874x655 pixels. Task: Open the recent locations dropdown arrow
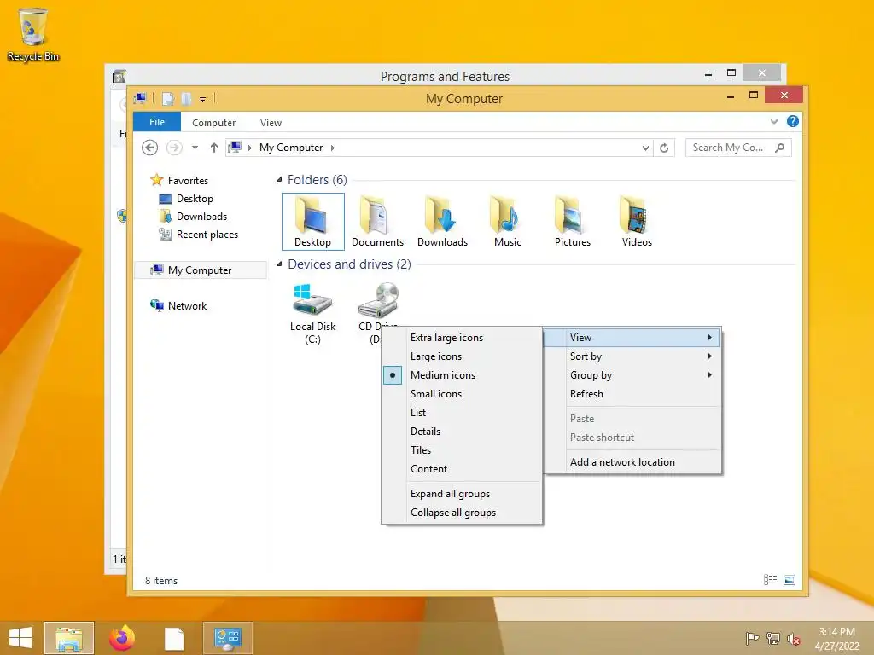pyautogui.click(x=195, y=148)
